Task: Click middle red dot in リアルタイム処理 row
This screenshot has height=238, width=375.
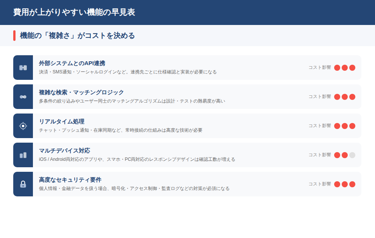Action: tap(345, 126)
